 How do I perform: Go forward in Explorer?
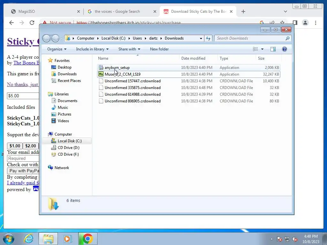pos(55,38)
